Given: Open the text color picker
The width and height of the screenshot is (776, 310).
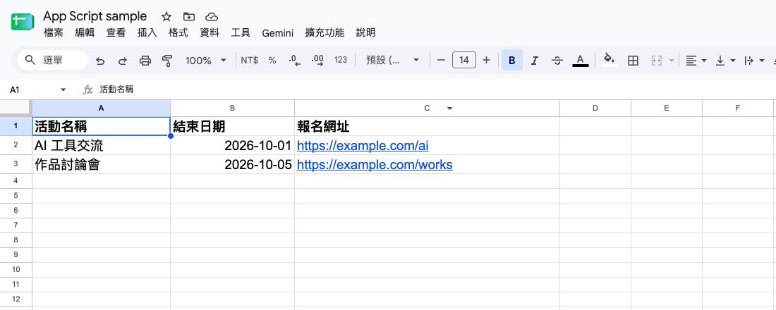Looking at the screenshot, I should pos(581,61).
